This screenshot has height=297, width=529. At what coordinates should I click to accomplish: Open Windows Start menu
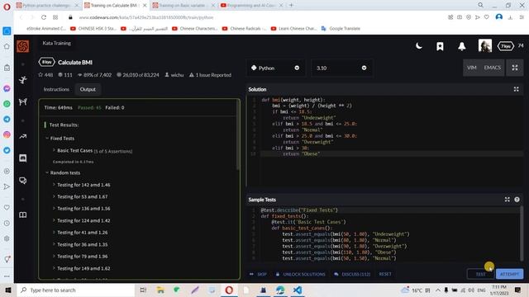8,290
